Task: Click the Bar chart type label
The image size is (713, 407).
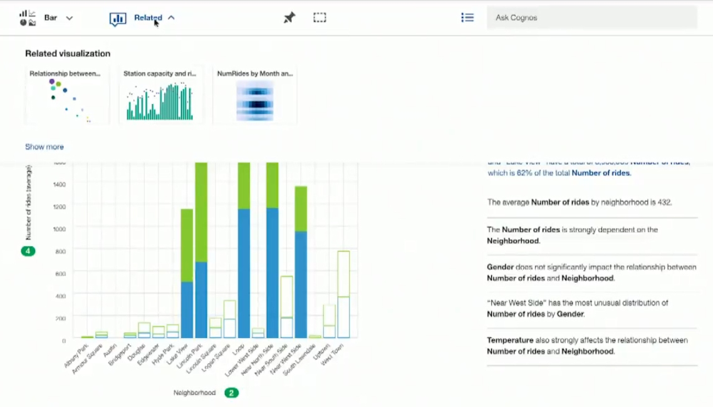Action: coord(51,18)
